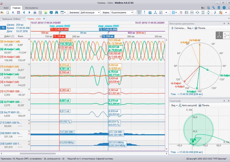Screen dimensions: 230x162
Task: Click the blue comment bubble icon
Action: click(x=51, y=13)
